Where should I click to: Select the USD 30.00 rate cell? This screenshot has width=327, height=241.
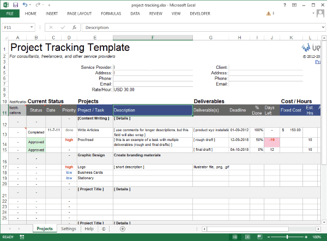coord(153,90)
